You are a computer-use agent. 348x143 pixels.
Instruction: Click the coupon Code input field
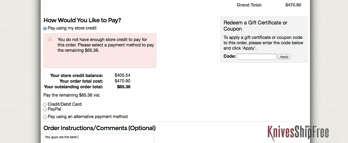pyautogui.click(x=257, y=57)
